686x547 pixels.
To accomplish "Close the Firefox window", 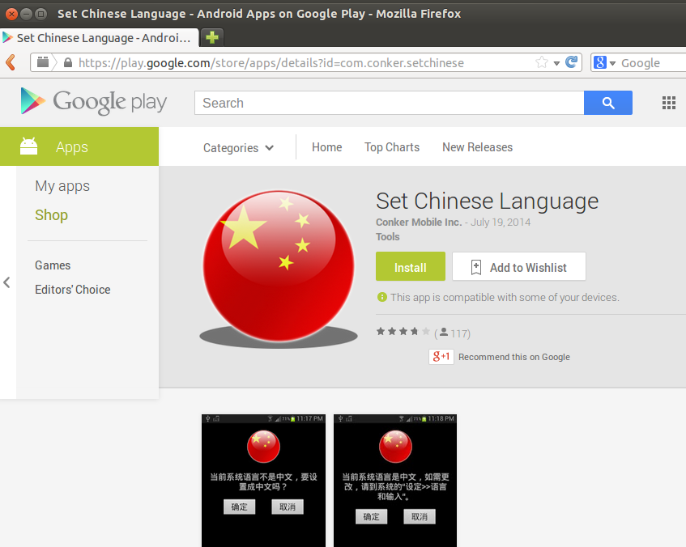I will [12, 14].
